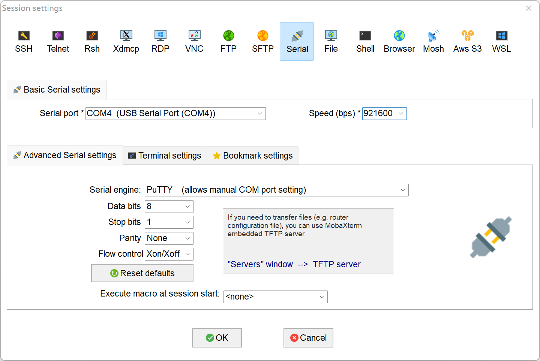Open the Bookmark settings tab
540x361 pixels.
pos(253,156)
